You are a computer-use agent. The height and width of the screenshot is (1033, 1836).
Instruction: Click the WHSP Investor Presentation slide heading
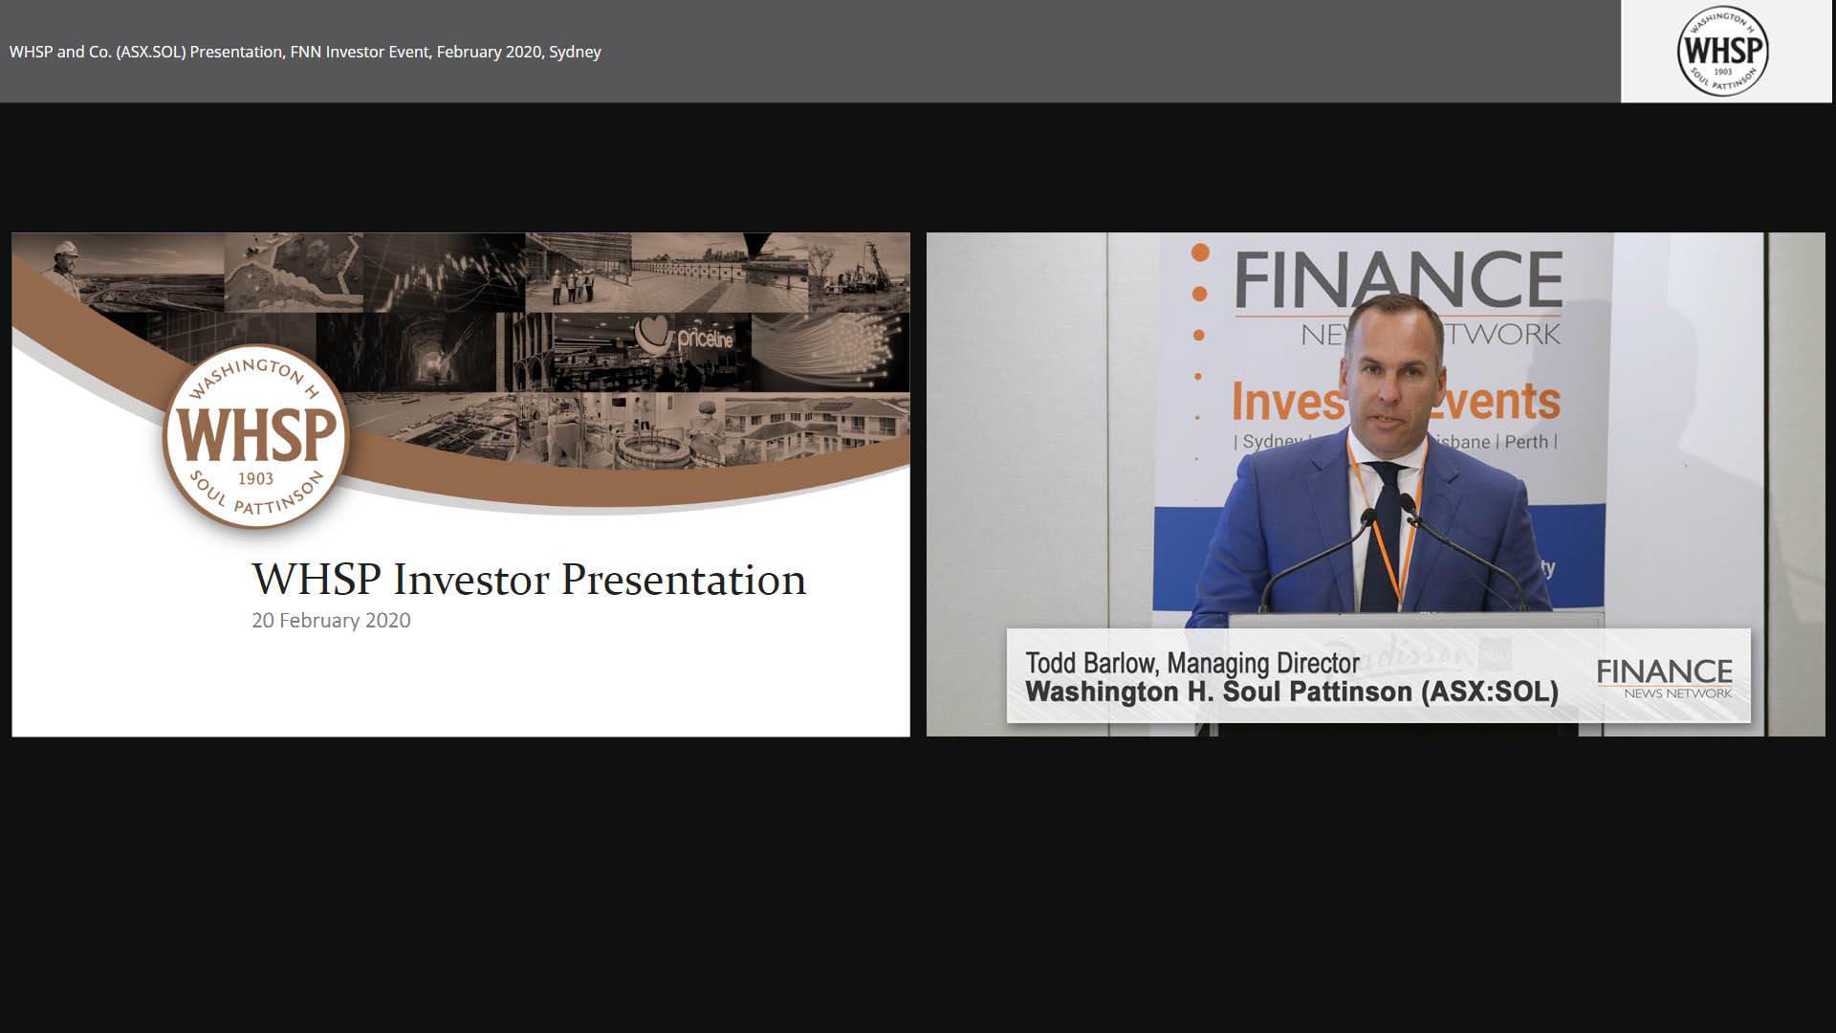(x=529, y=580)
